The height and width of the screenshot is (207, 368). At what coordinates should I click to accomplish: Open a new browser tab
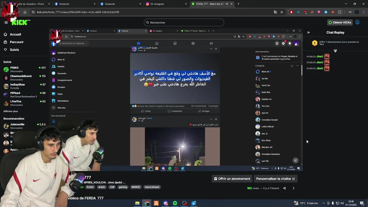point(238,4)
